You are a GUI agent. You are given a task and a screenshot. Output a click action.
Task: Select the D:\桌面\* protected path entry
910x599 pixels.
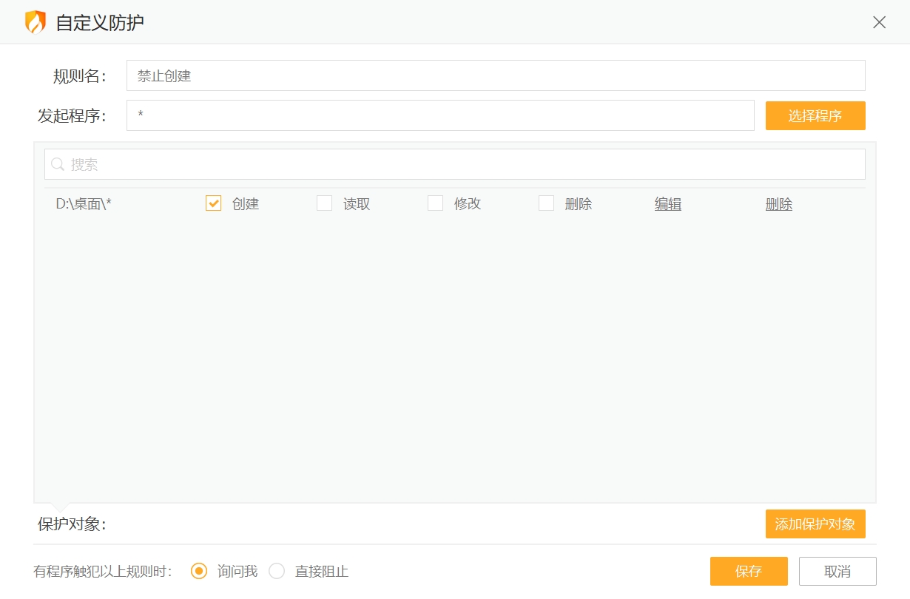coord(84,203)
